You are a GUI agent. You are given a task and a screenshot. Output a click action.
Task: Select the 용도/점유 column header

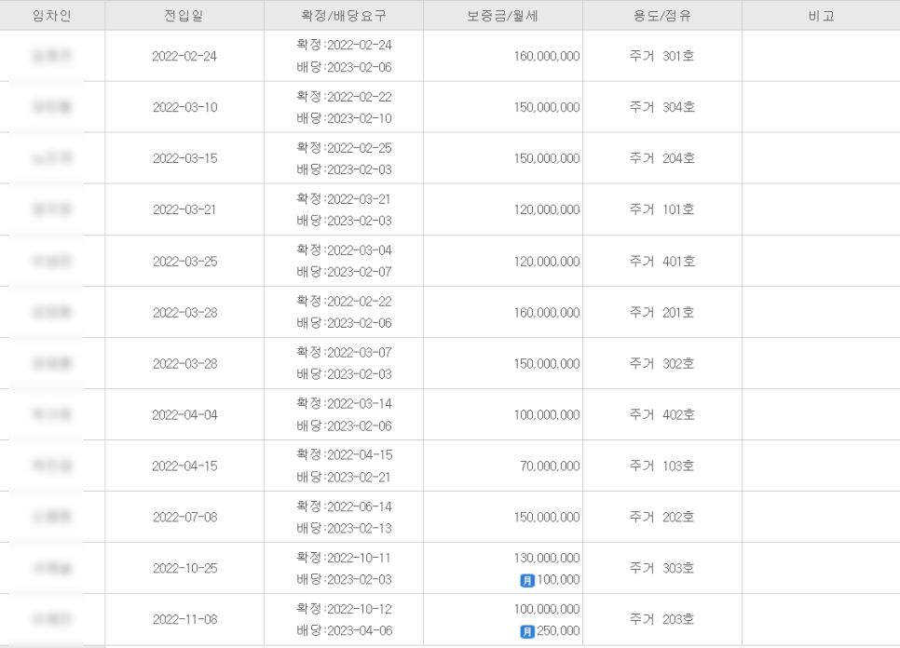pos(662,16)
